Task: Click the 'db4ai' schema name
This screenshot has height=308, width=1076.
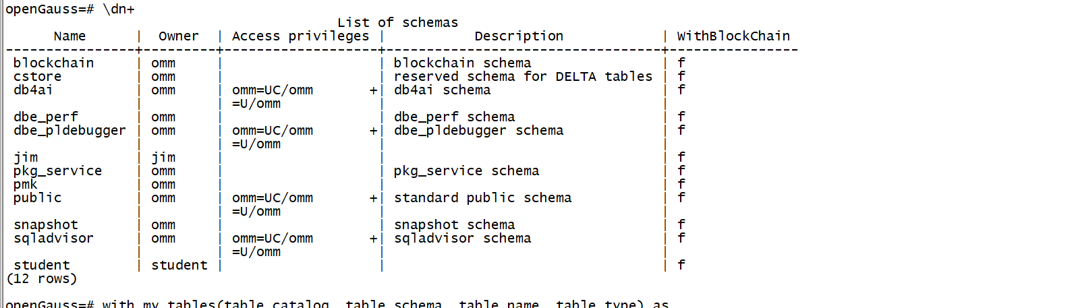Action: (33, 90)
